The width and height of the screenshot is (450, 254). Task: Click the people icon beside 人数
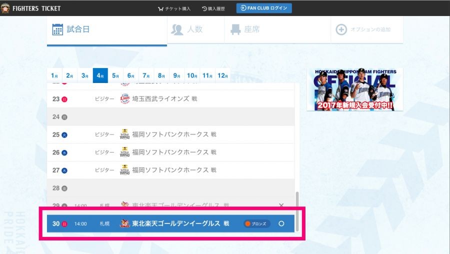pyautogui.click(x=177, y=29)
